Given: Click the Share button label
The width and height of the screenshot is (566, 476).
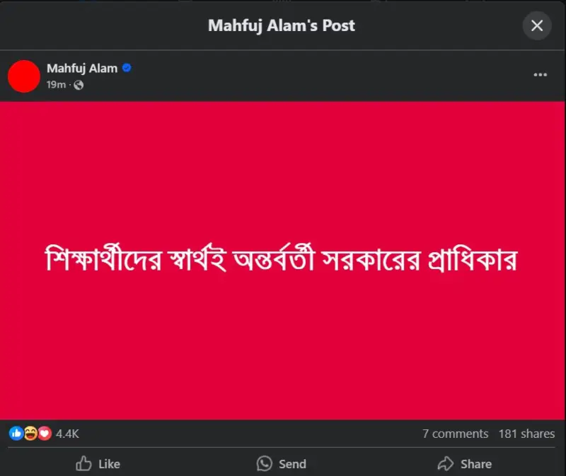Looking at the screenshot, I should click(x=476, y=464).
